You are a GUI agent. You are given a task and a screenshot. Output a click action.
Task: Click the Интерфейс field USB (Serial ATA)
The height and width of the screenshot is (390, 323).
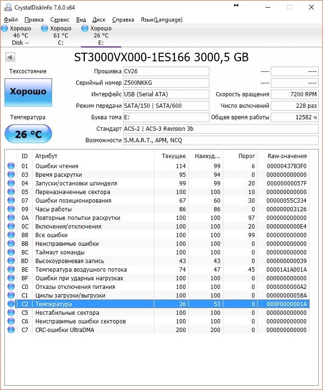coord(166,94)
